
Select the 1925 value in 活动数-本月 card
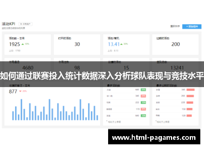[15, 44]
